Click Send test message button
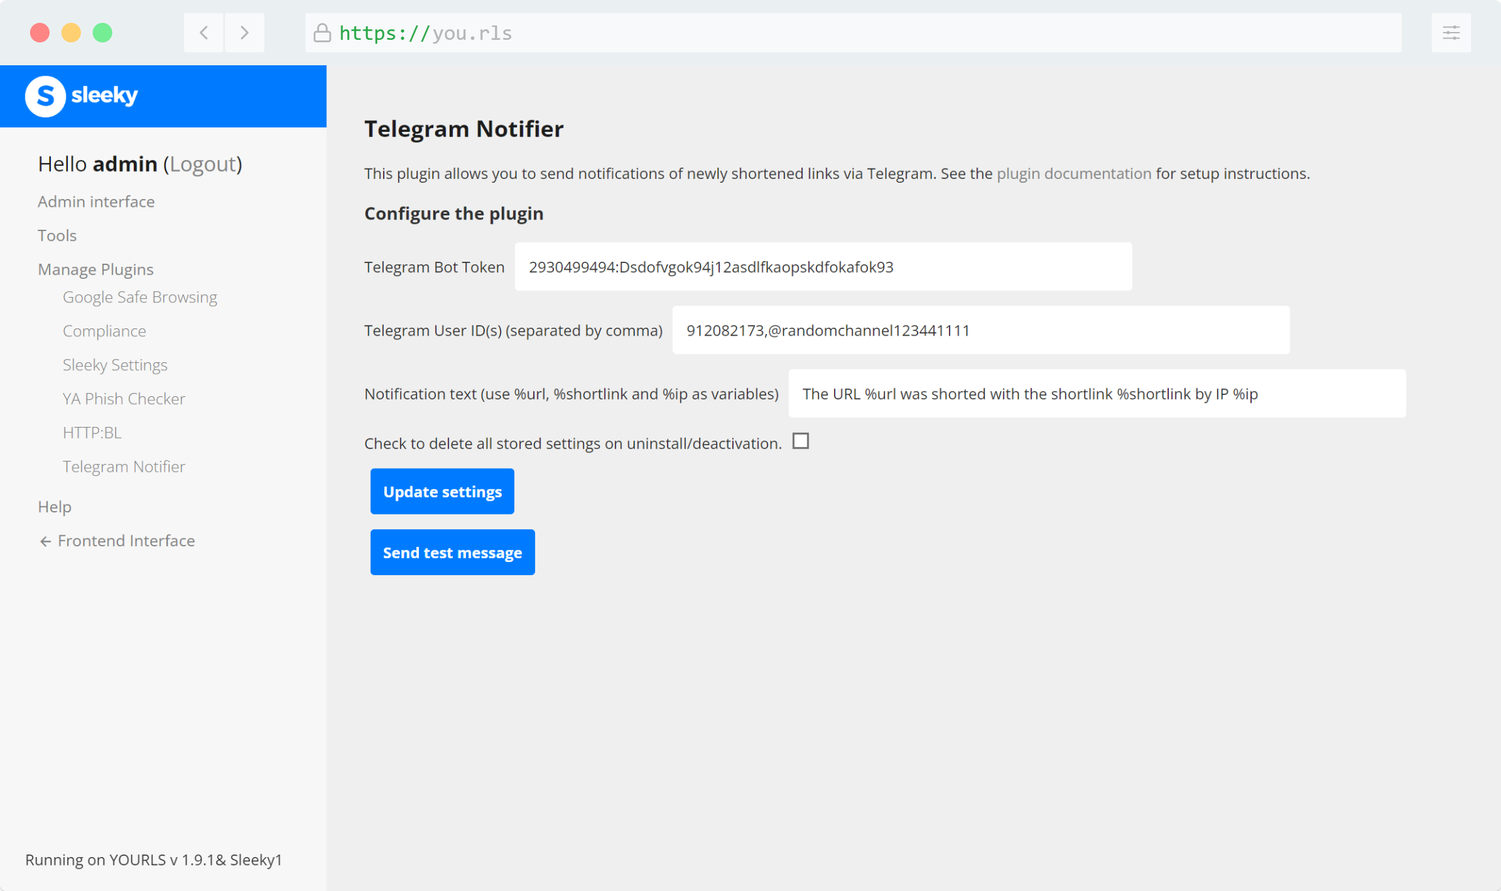The height and width of the screenshot is (891, 1501). (x=452, y=552)
